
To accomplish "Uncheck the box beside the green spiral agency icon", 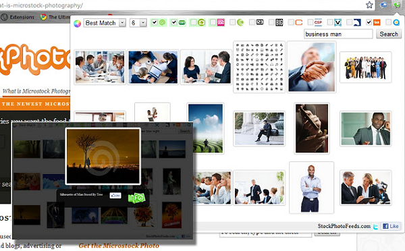I will coord(154,22).
